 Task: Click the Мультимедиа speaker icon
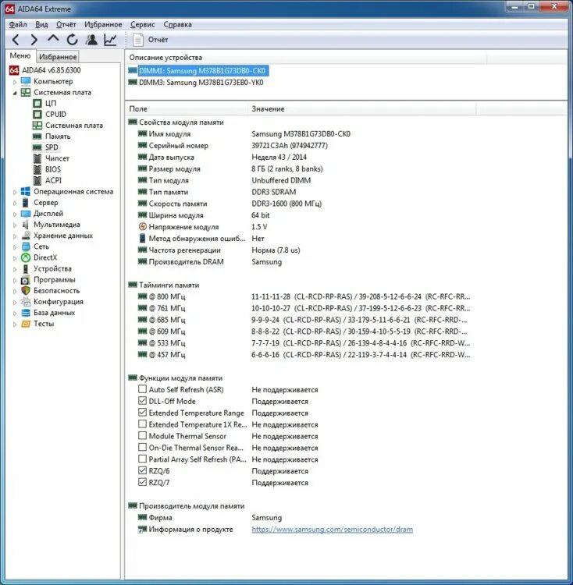click(26, 225)
